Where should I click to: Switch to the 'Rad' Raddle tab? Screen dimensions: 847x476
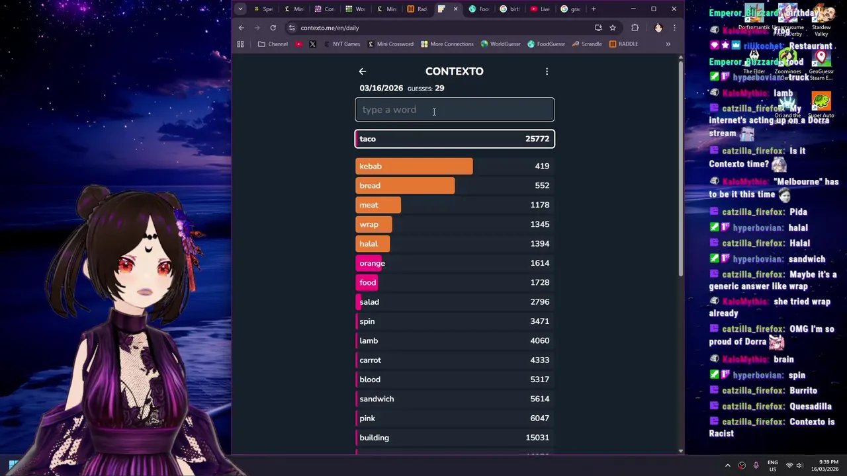(x=417, y=9)
